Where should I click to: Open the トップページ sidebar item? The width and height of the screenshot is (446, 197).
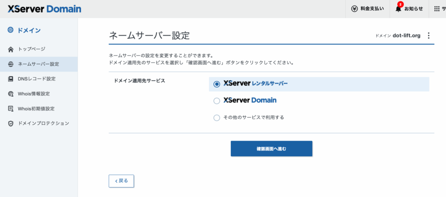pyautogui.click(x=31, y=49)
